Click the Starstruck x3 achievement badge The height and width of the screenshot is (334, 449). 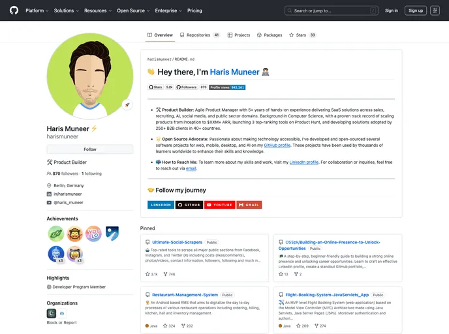[x=74, y=254]
